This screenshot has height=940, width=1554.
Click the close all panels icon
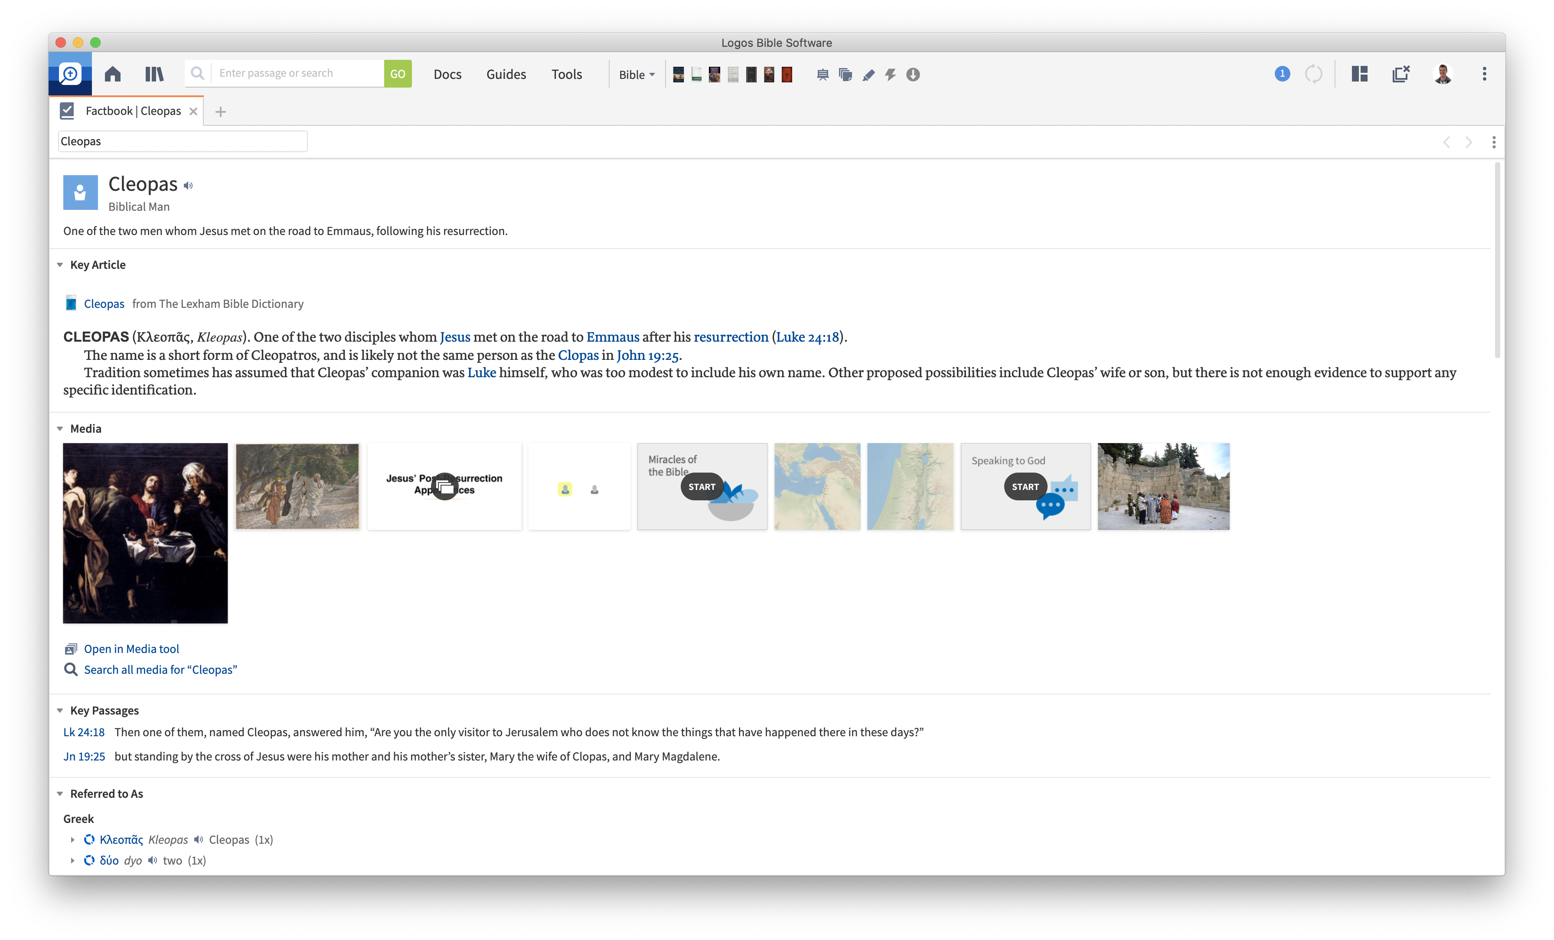[1401, 75]
